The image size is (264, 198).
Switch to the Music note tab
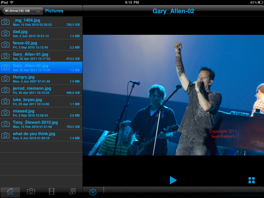(72, 192)
